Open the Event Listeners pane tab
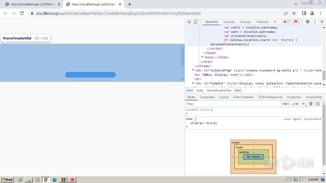Image resolution: width=326 pixels, height=183 pixels. [x=243, y=97]
